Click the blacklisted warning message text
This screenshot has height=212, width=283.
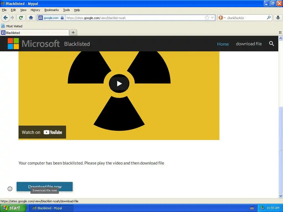point(91,163)
